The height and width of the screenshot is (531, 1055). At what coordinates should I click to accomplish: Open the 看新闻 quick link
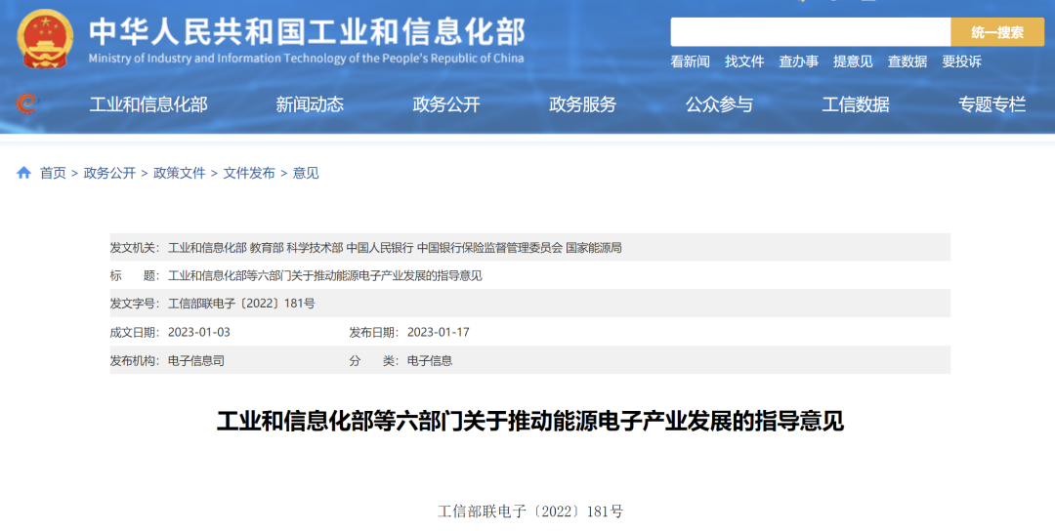click(690, 61)
